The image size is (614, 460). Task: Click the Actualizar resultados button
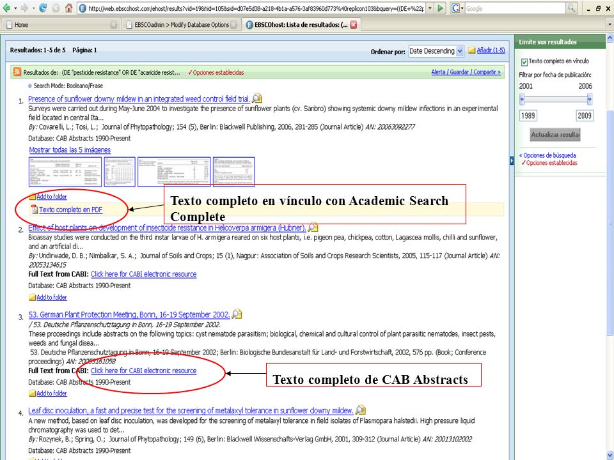point(555,135)
